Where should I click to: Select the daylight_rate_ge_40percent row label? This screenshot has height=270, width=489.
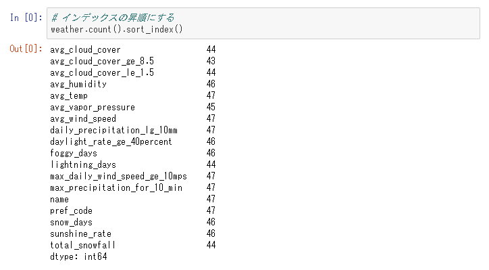tap(111, 141)
